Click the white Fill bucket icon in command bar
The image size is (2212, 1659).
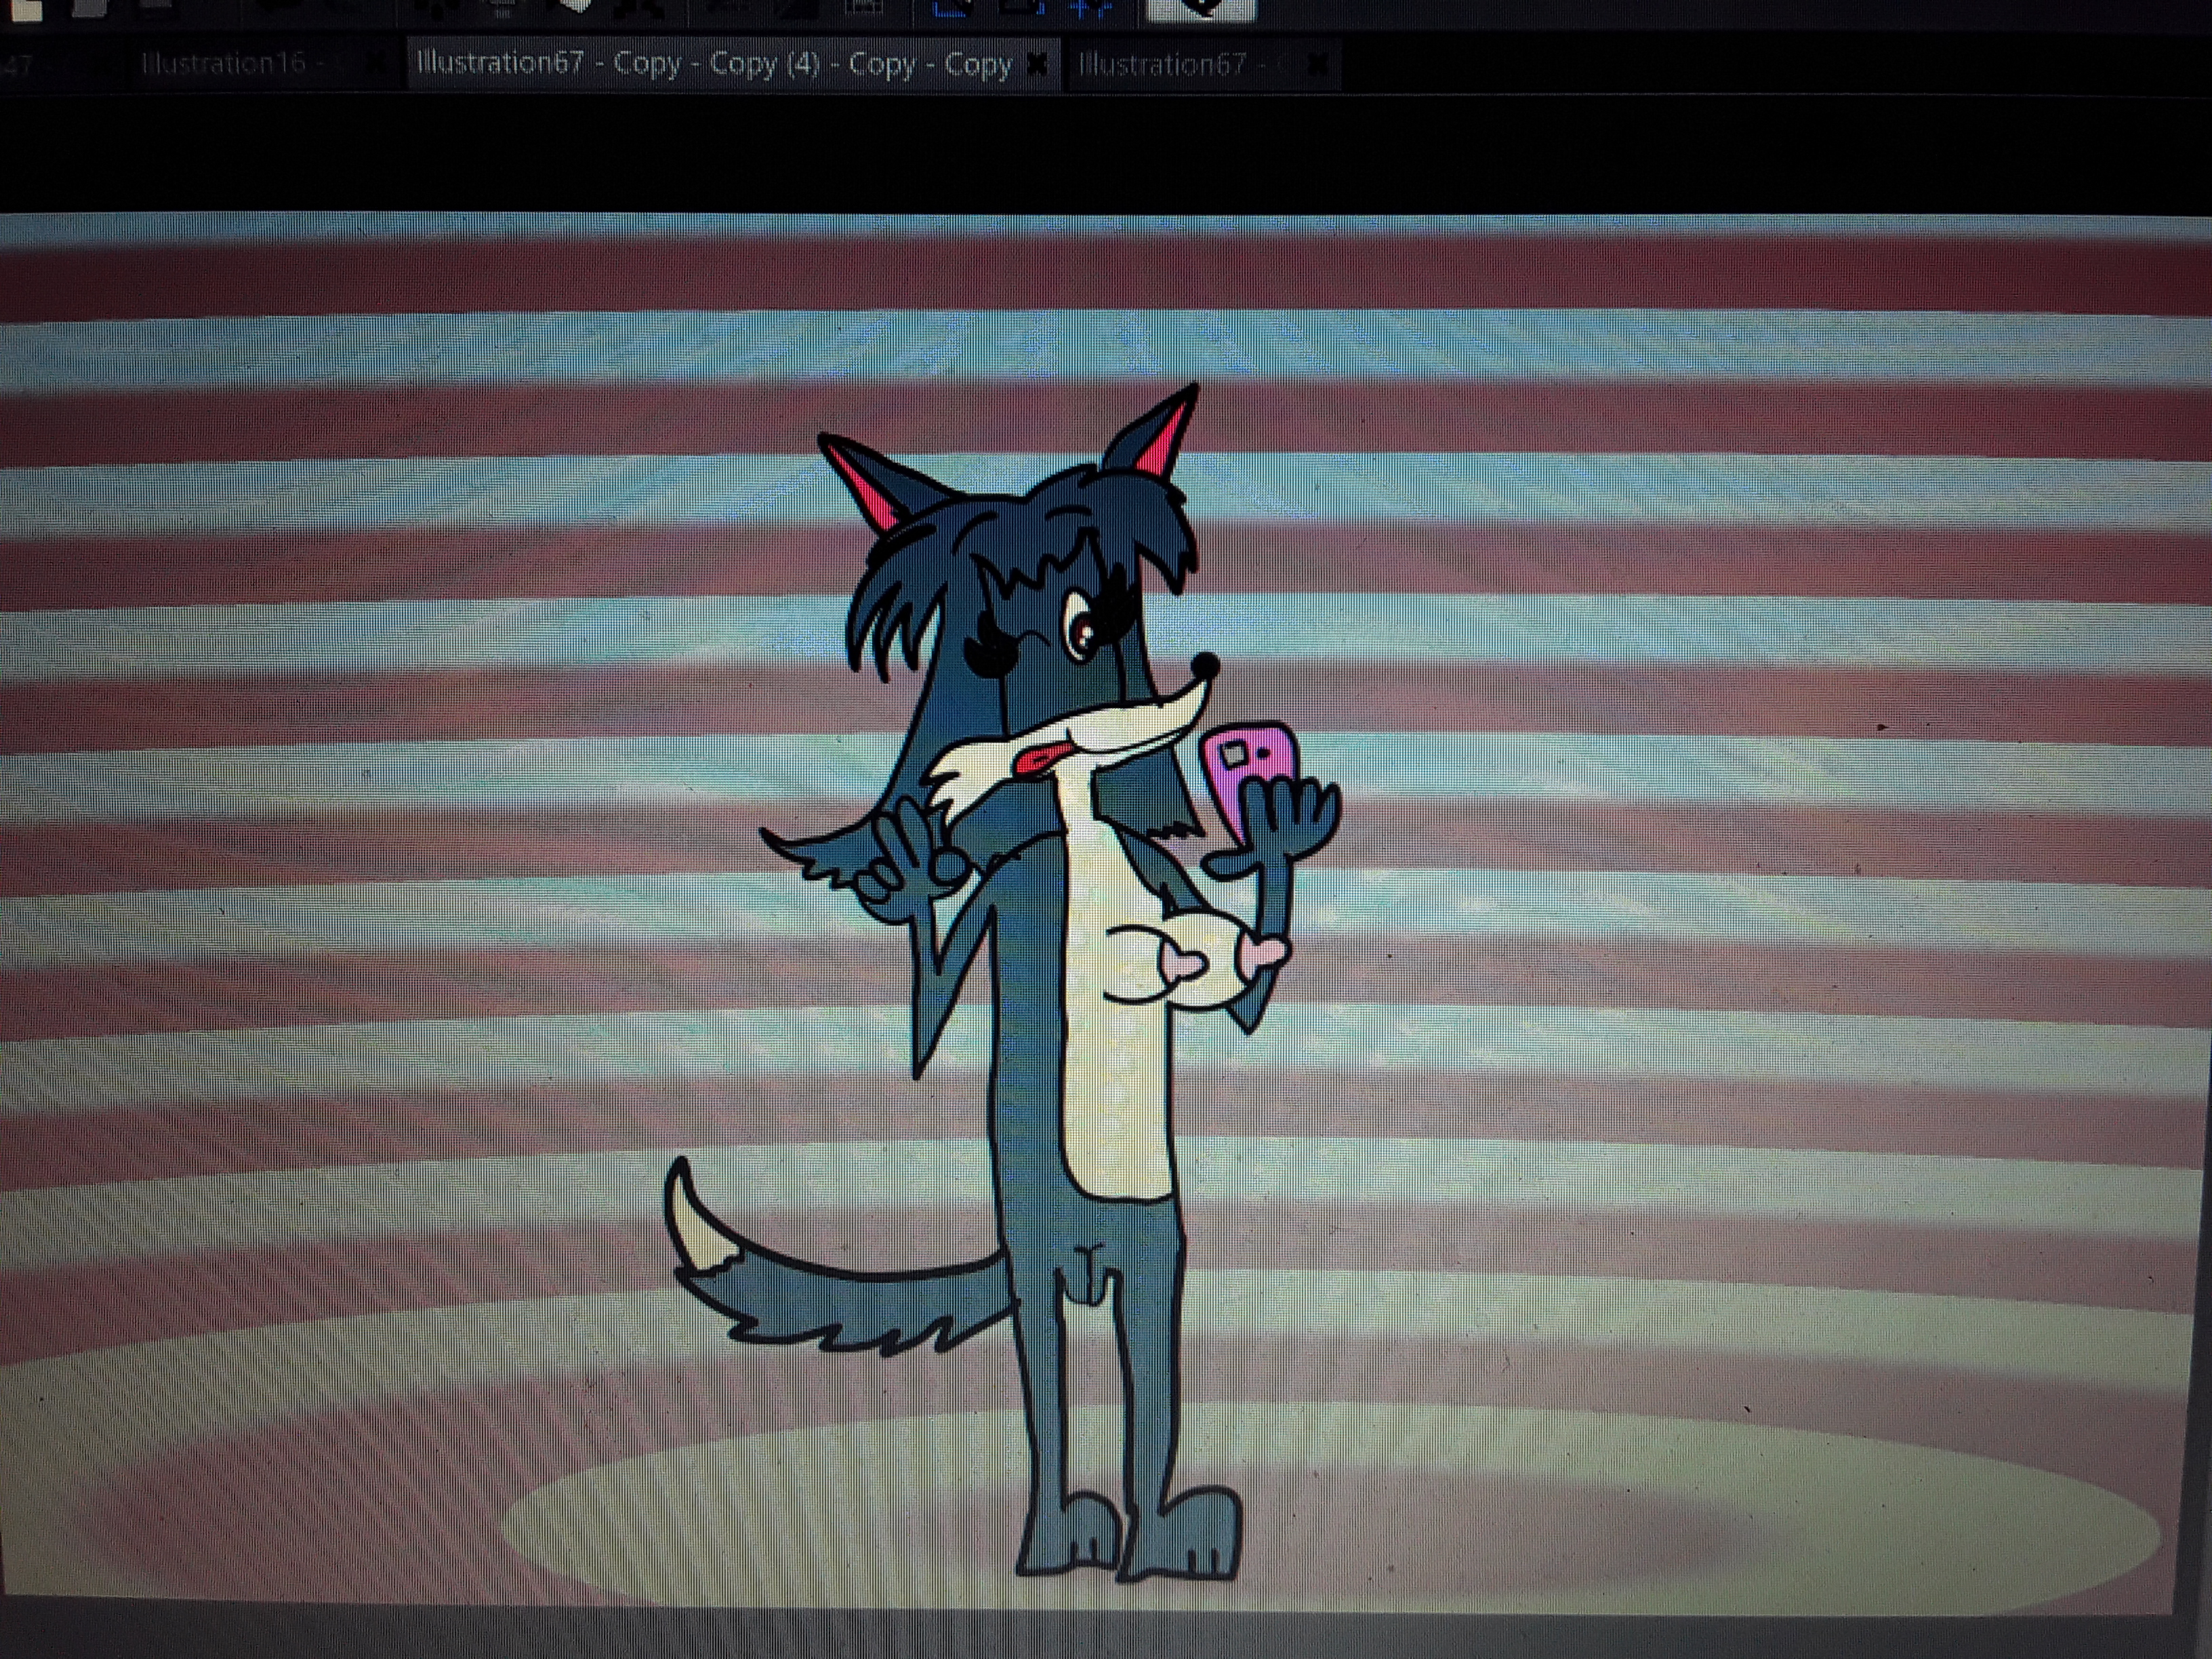click(577, 7)
